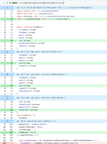
Task: Click deleted line 105 onChange call
Action: (49, 143)
